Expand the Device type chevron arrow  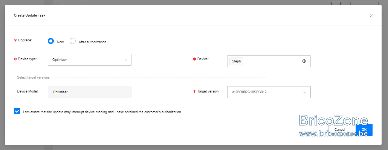click(125, 60)
